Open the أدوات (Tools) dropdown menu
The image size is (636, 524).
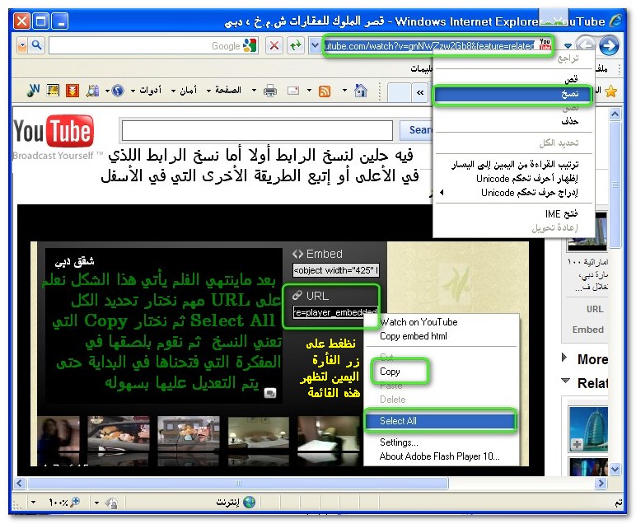click(147, 90)
